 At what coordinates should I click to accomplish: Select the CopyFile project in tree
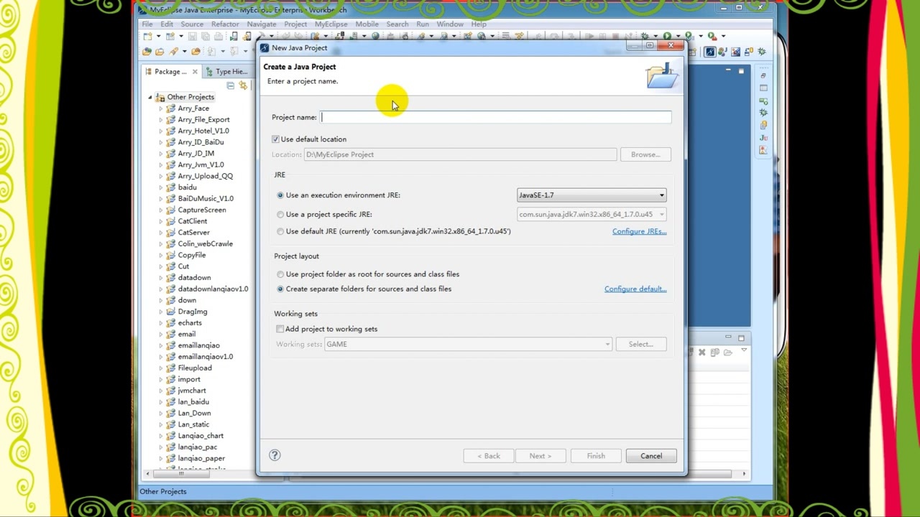(x=191, y=255)
